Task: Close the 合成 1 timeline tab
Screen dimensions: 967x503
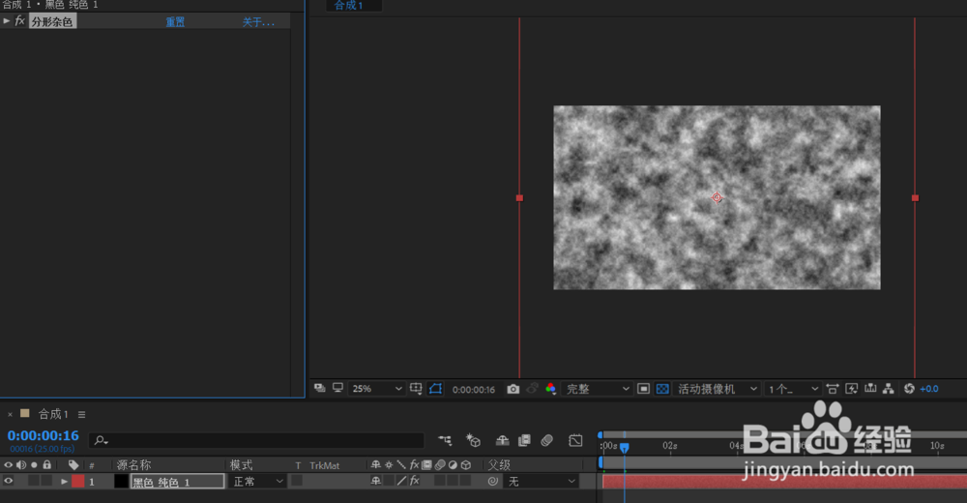Action: coord(10,415)
